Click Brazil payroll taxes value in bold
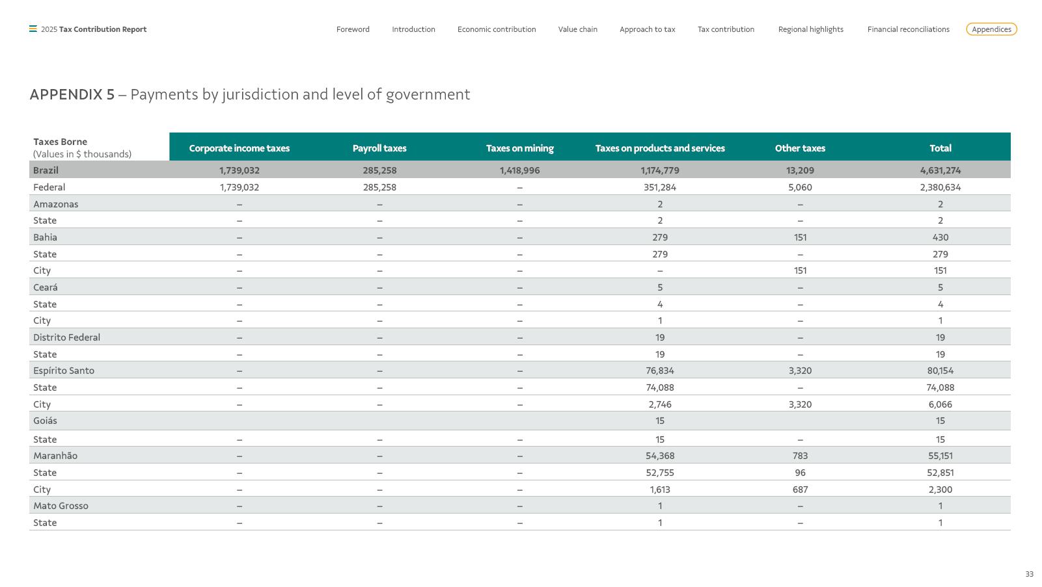1042x587 pixels. pos(379,170)
